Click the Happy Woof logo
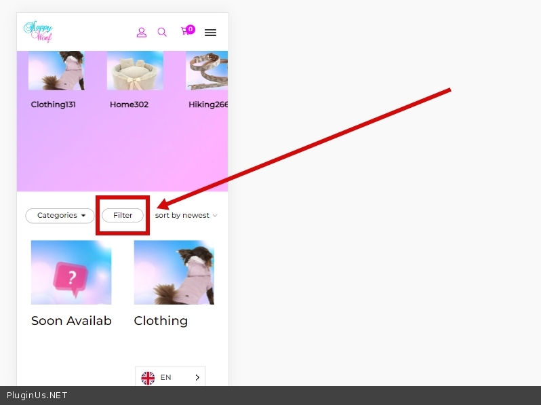The height and width of the screenshot is (405, 541). click(38, 31)
